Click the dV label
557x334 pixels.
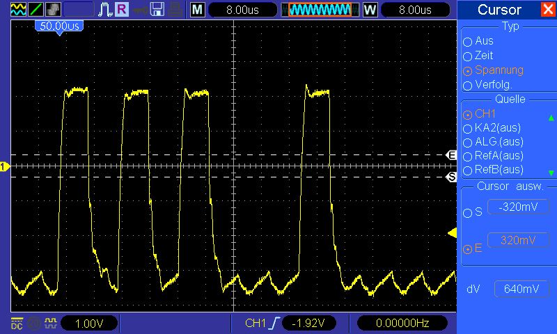pos(473,289)
